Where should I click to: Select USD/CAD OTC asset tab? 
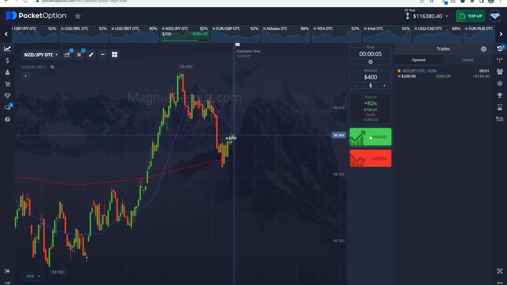pos(437,34)
